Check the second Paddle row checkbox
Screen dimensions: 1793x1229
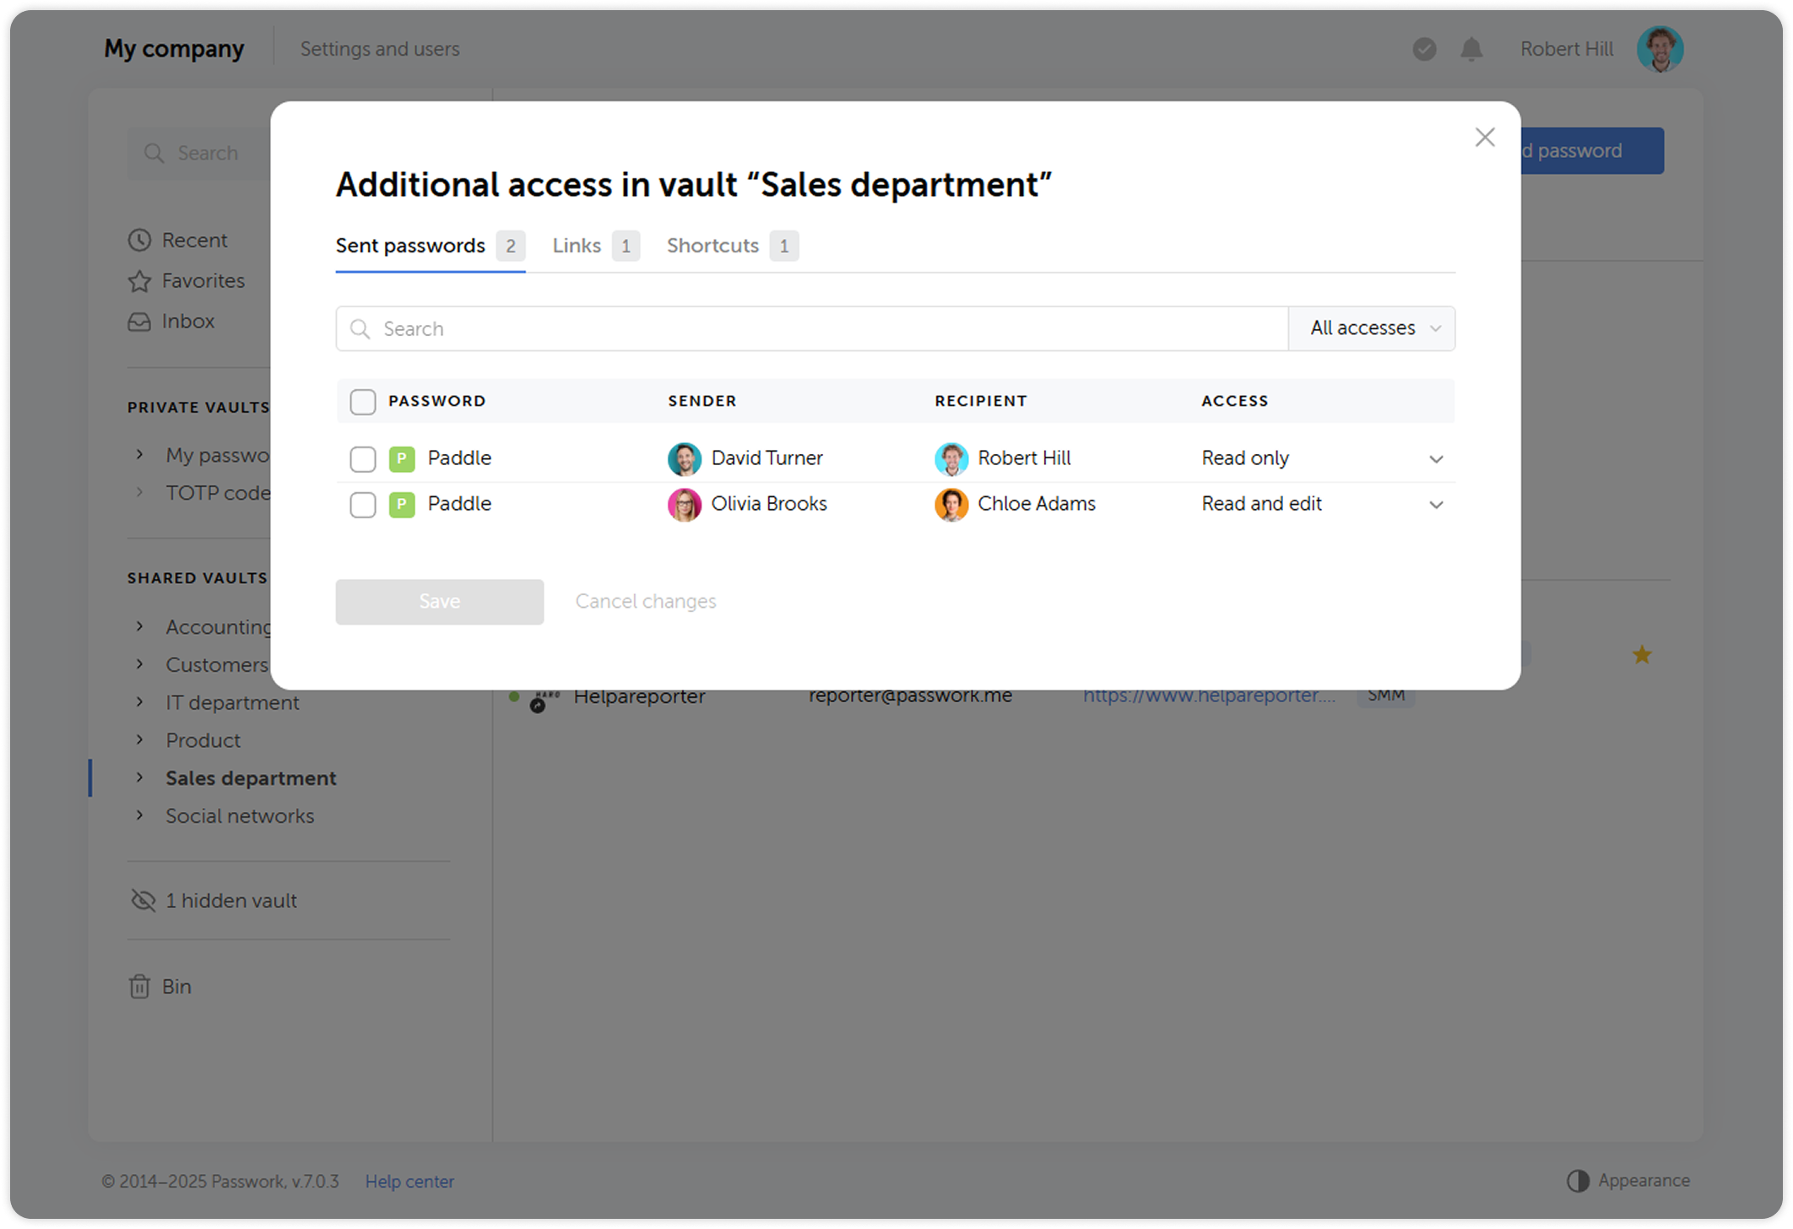coord(362,504)
